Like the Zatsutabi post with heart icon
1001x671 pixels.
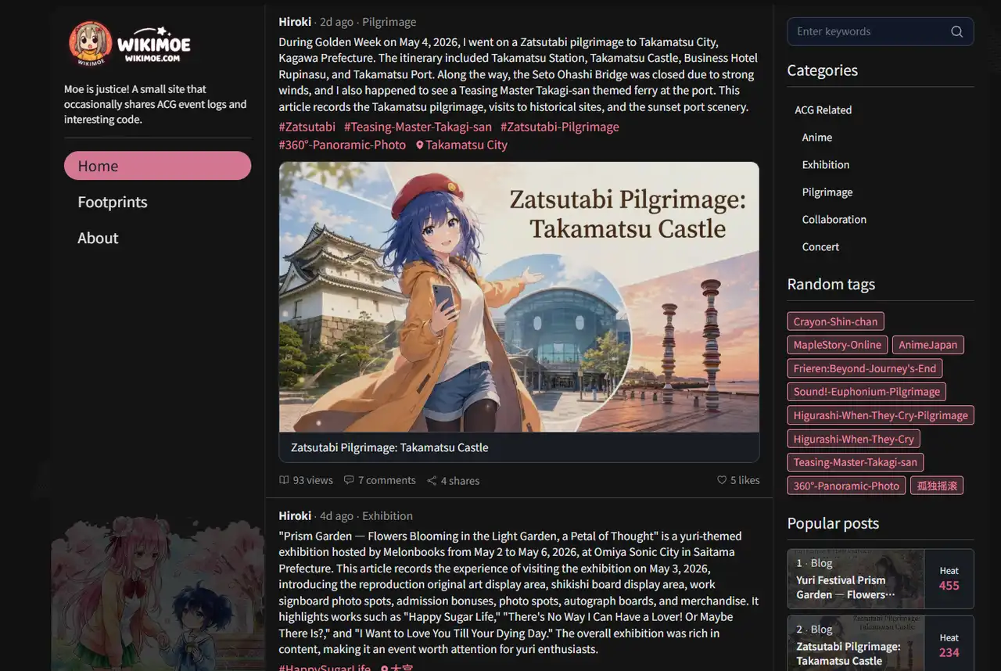pyautogui.click(x=722, y=480)
